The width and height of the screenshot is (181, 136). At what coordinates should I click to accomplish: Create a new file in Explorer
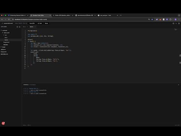(x=17, y=27)
